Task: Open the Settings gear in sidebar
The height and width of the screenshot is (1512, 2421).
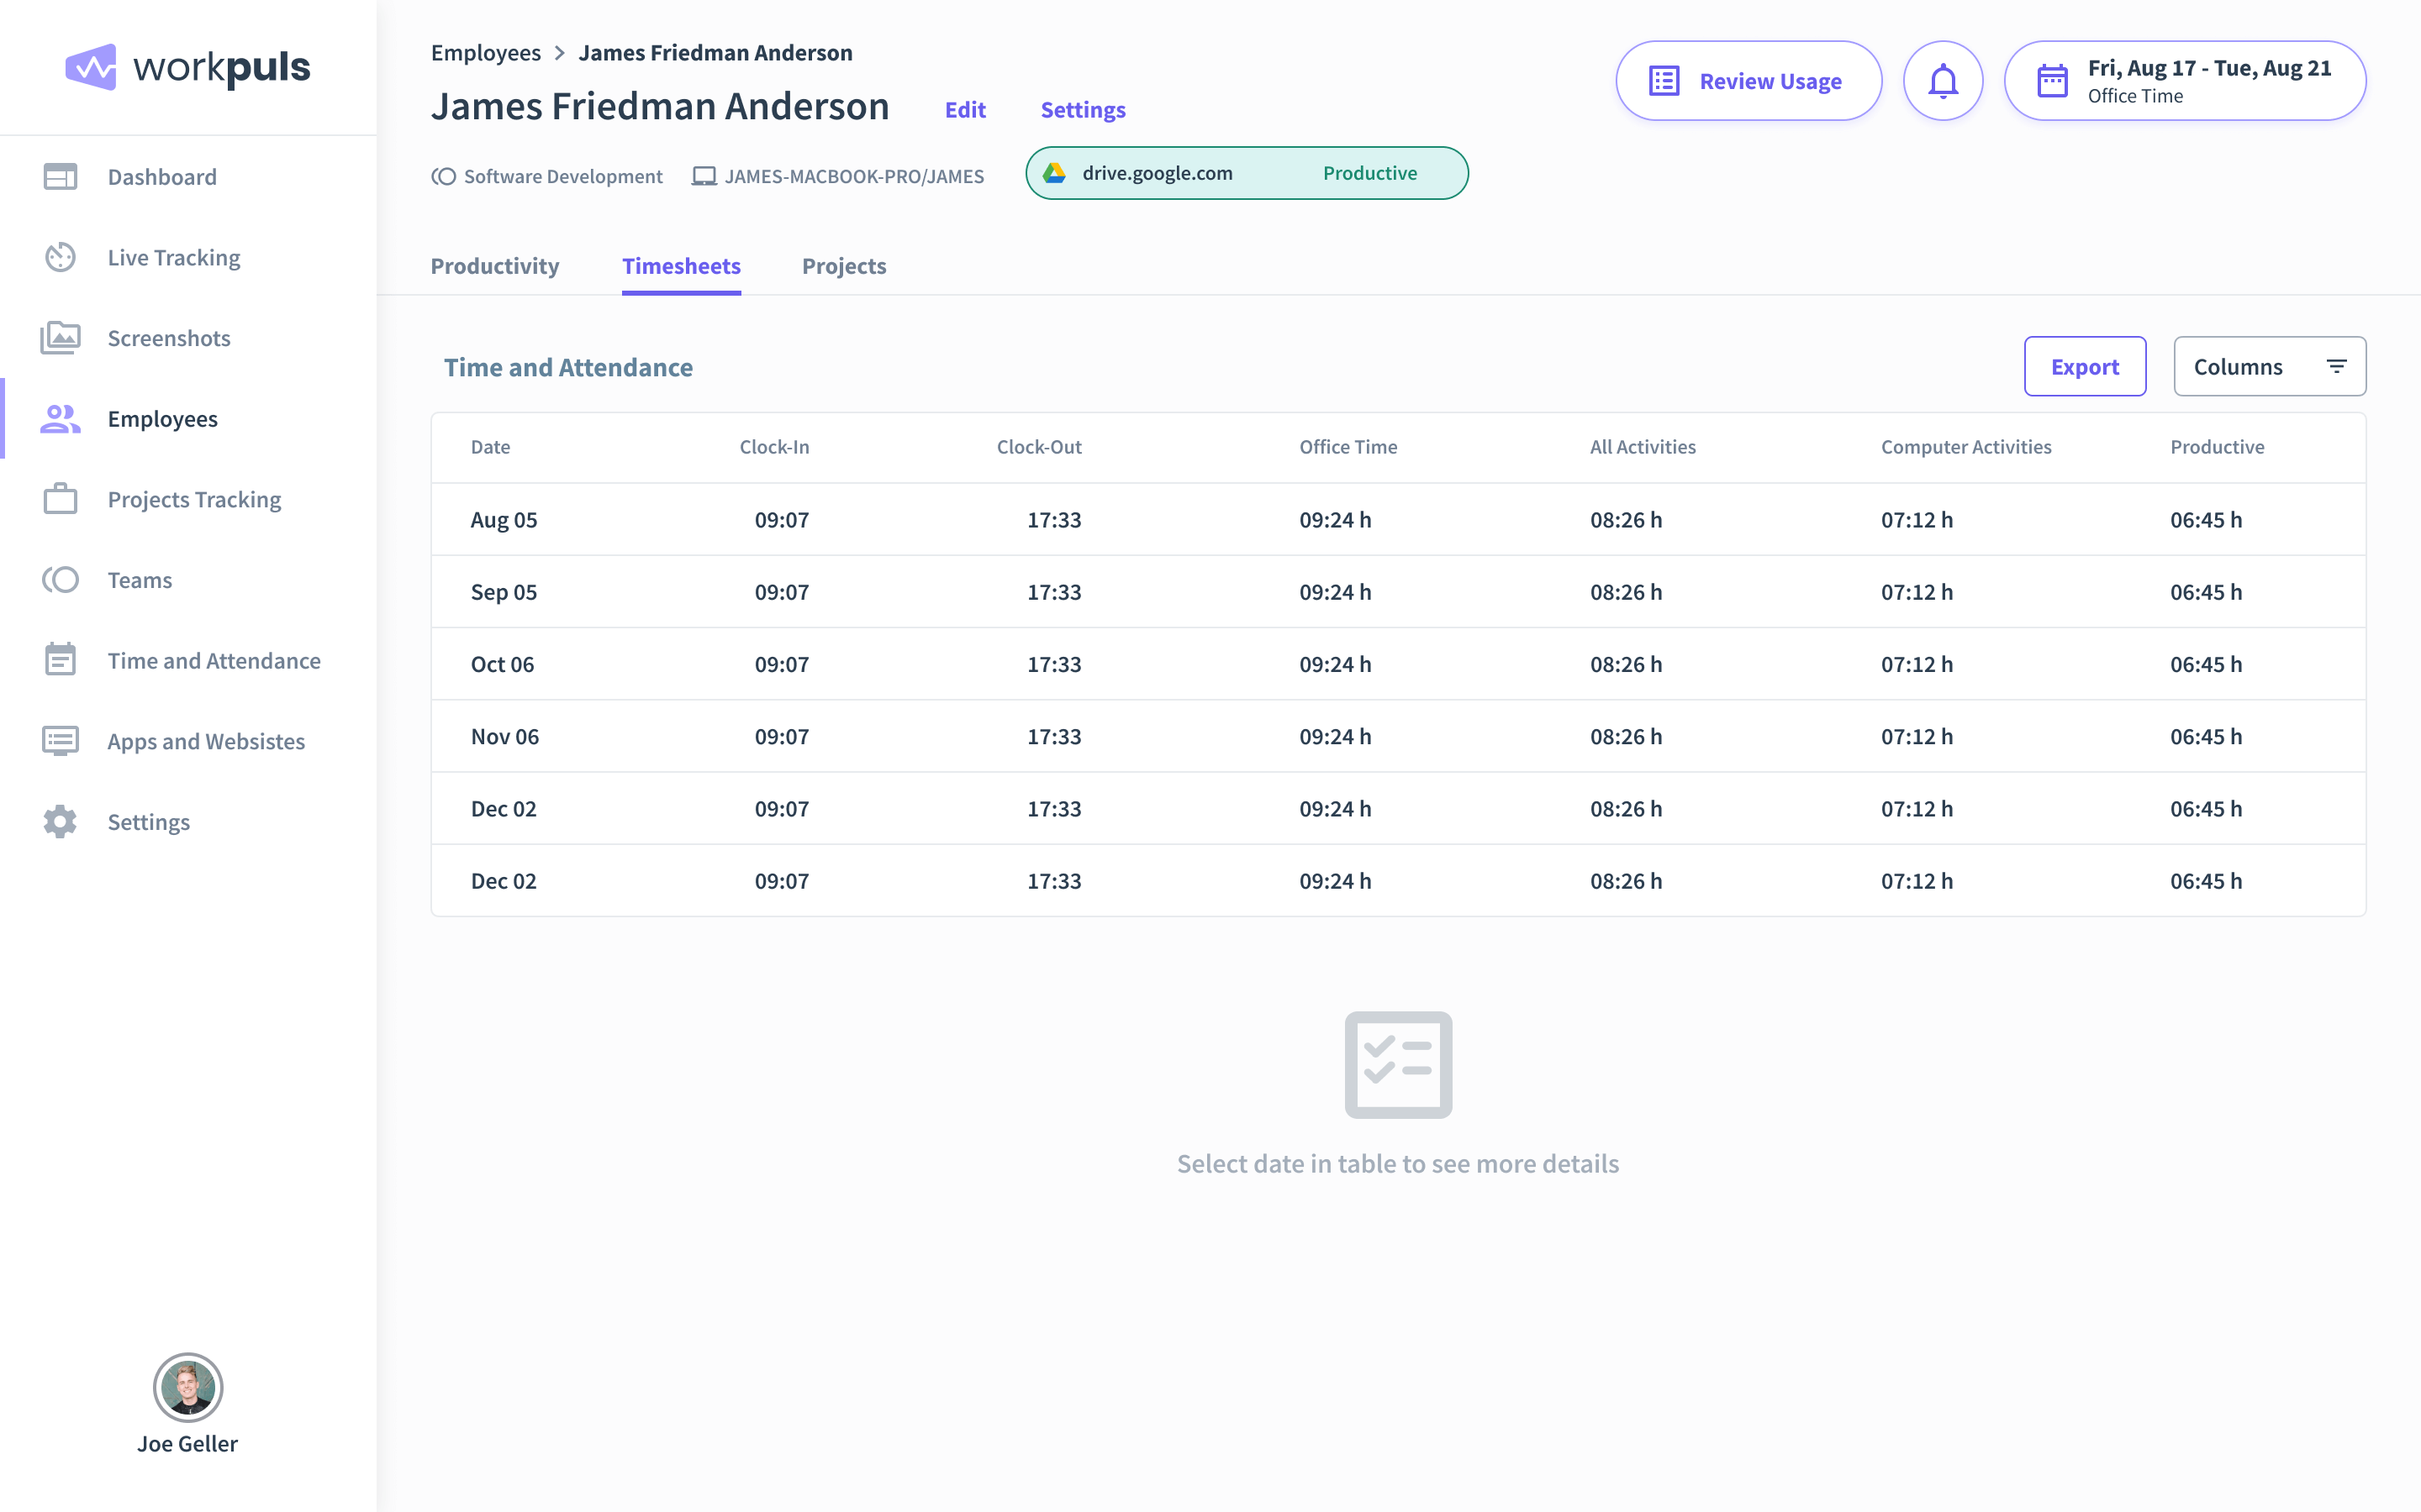Action: (58, 821)
